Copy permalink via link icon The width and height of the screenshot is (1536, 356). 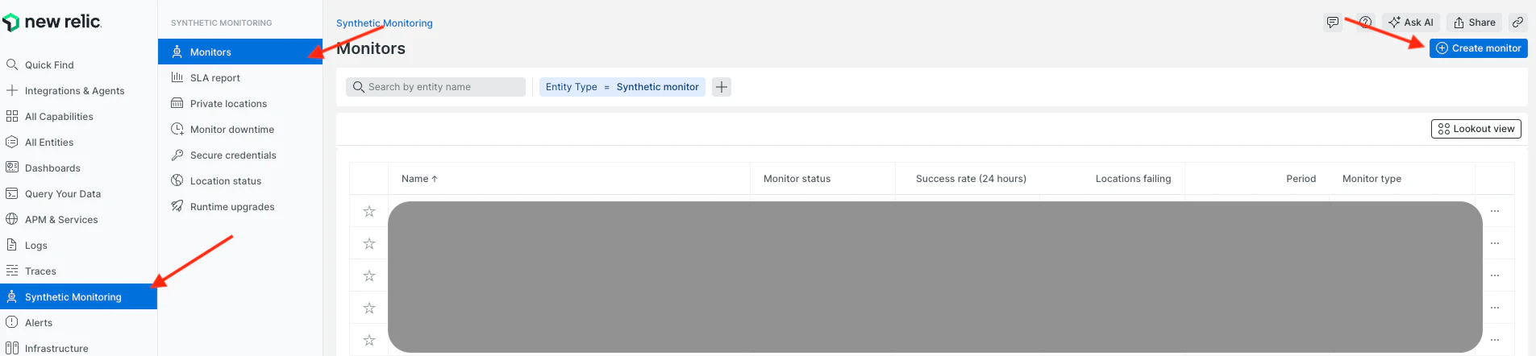(x=1517, y=23)
